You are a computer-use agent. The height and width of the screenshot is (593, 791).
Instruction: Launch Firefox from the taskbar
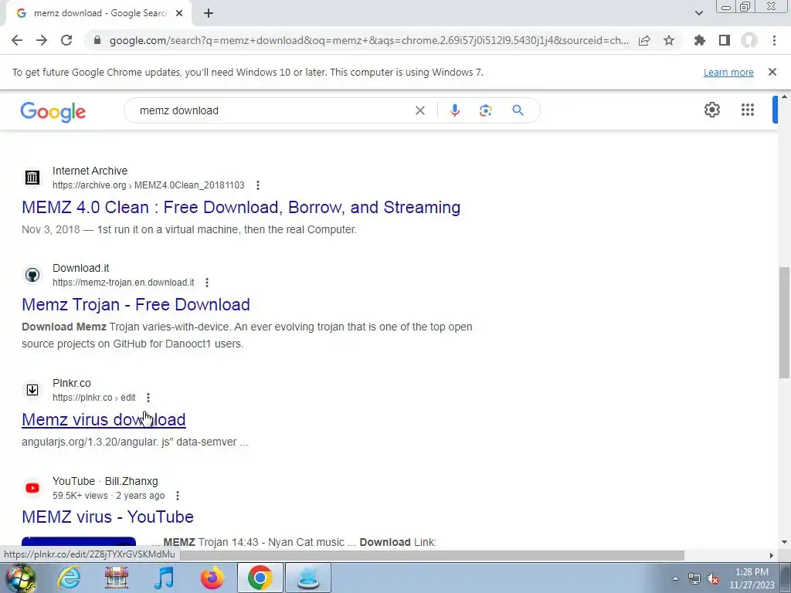click(212, 578)
